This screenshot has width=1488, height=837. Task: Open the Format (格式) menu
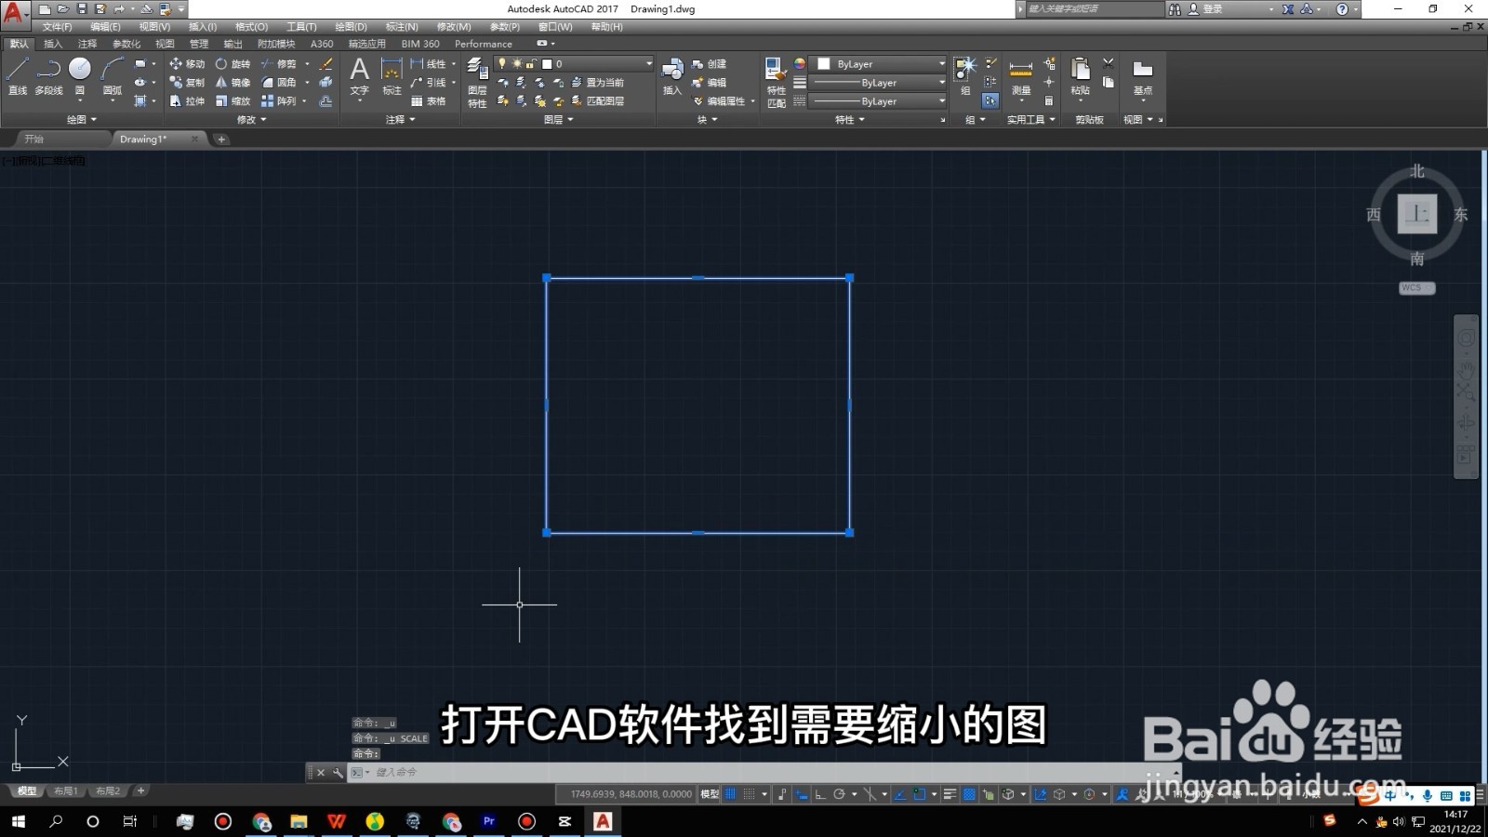click(x=251, y=27)
